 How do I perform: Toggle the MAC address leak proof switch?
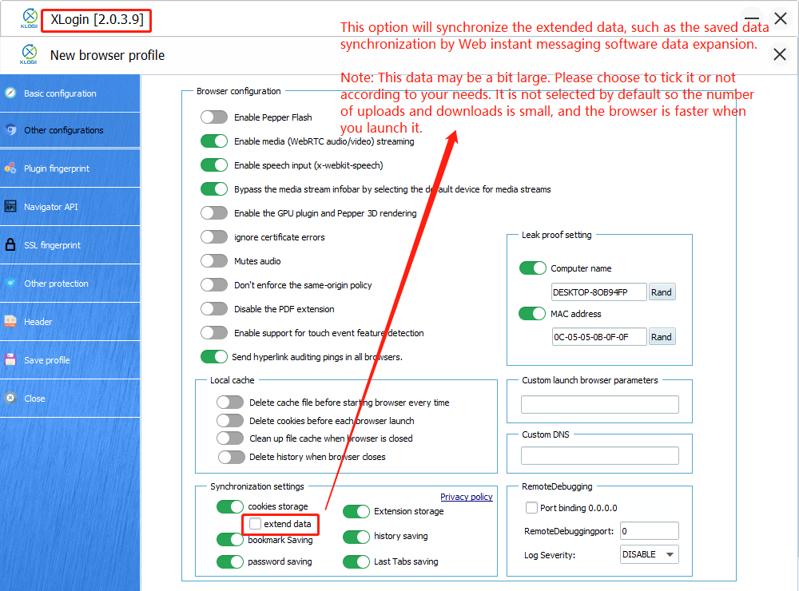point(532,313)
